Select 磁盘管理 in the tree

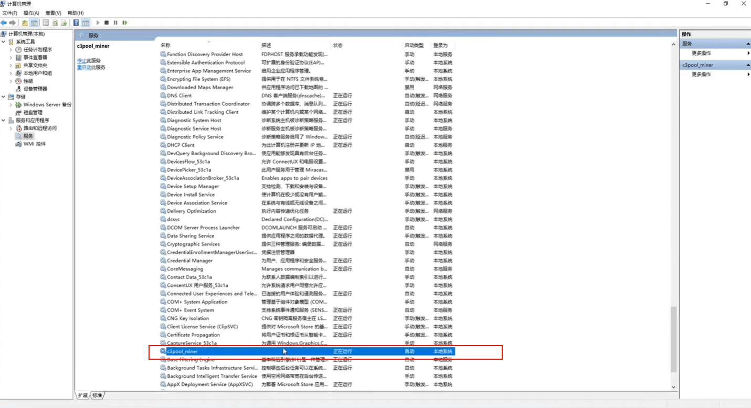[x=33, y=113]
